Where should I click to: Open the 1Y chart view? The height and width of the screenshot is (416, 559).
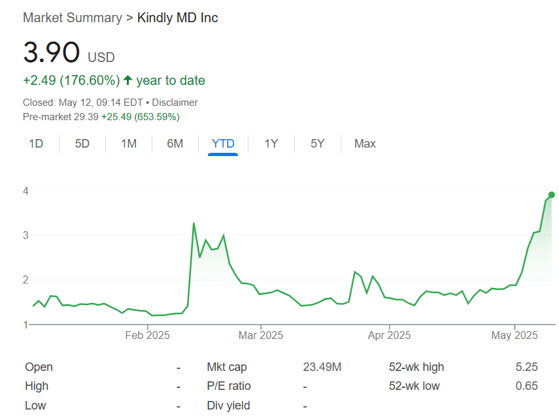click(x=271, y=144)
